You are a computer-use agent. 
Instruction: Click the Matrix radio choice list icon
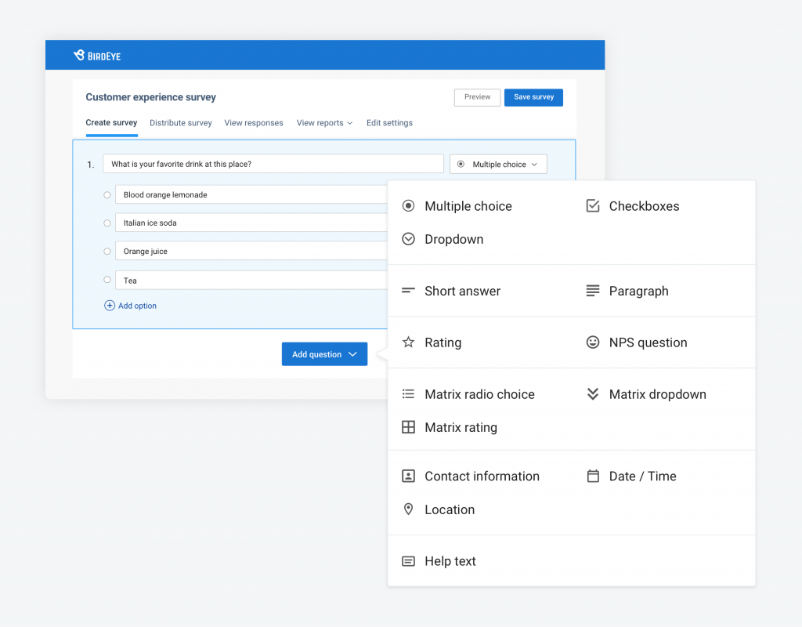[408, 393]
